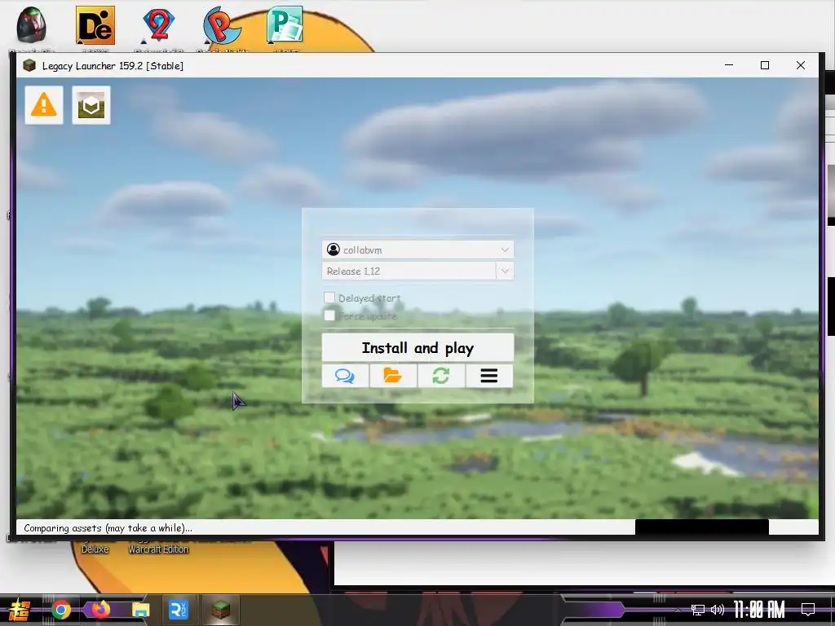The image size is (835, 626).
Task: Click the Legacy Launcher title bar cube icon
Action: click(x=29, y=65)
